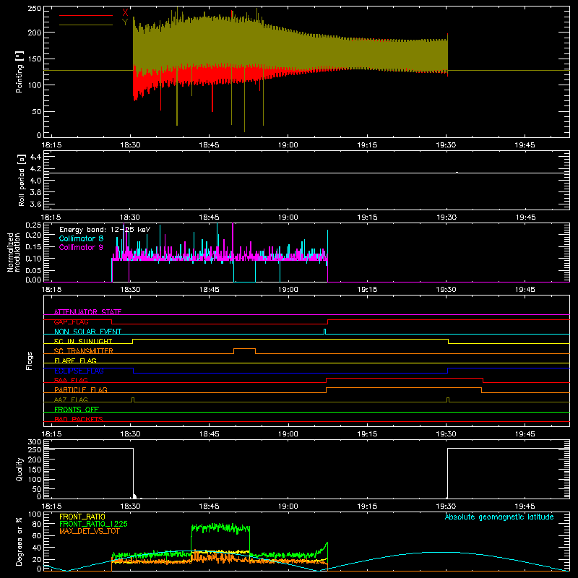Select the PARTICLE_FLAG label
The width and height of the screenshot is (578, 578).
point(81,389)
